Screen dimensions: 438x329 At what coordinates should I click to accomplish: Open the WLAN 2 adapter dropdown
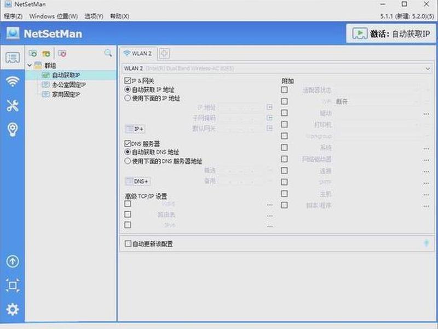(x=277, y=68)
